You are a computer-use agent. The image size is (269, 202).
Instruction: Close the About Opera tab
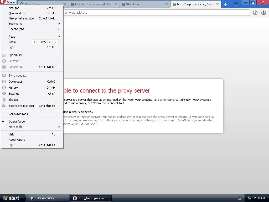(x=65, y=4)
